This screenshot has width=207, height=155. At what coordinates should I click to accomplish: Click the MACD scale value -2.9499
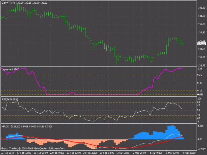click(x=201, y=149)
